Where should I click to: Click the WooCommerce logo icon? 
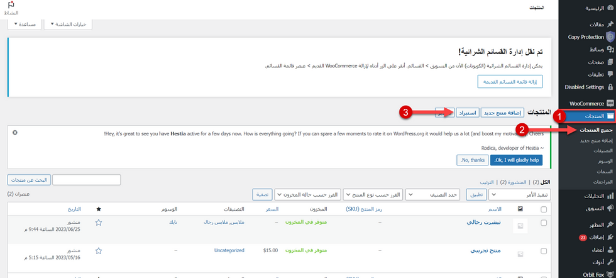click(x=610, y=103)
